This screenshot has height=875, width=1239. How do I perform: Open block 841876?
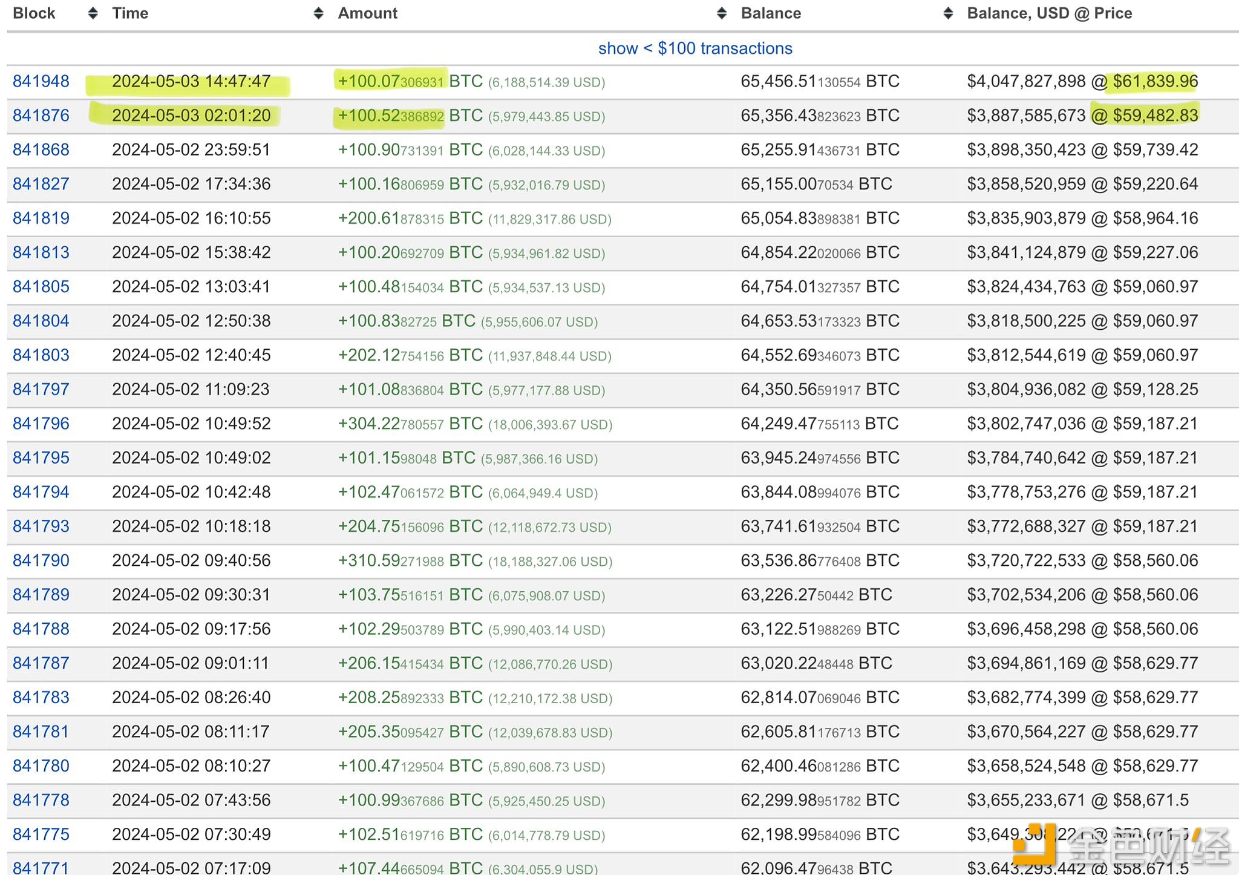click(41, 116)
